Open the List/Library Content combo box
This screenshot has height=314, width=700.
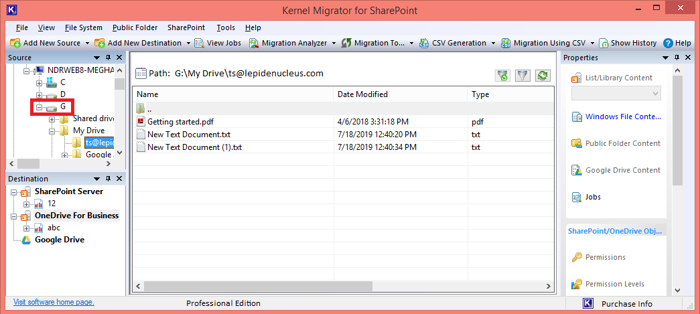pyautogui.click(x=616, y=94)
